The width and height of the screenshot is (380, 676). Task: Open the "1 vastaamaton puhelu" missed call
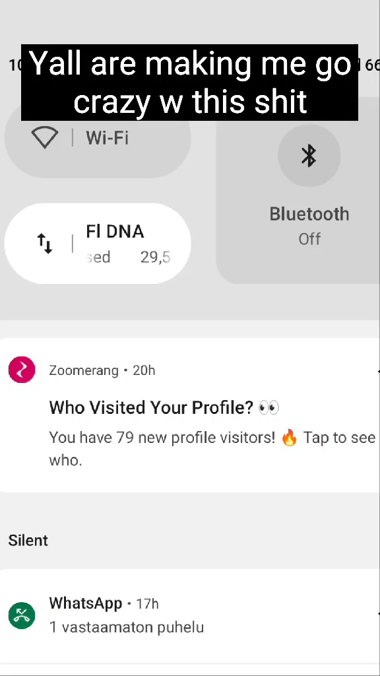[126, 627]
